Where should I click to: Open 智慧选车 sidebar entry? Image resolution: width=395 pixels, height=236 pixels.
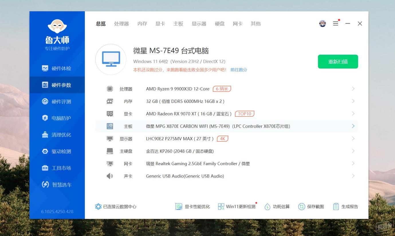[x=57, y=185]
